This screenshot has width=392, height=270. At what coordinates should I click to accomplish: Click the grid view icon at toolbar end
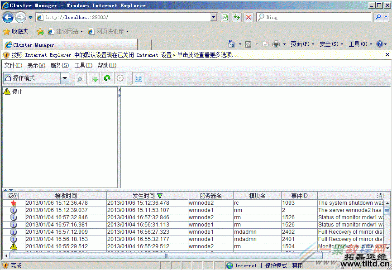[x=138, y=78]
